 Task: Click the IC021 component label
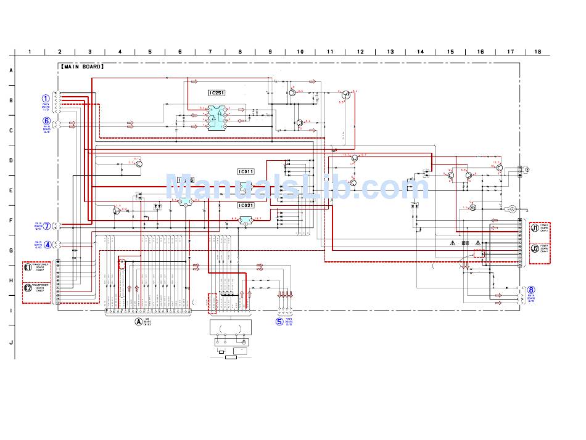tap(246, 205)
